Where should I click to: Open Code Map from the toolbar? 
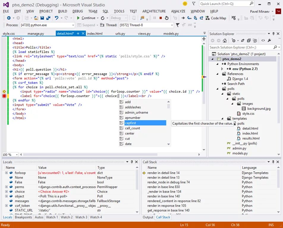click(x=216, y=18)
